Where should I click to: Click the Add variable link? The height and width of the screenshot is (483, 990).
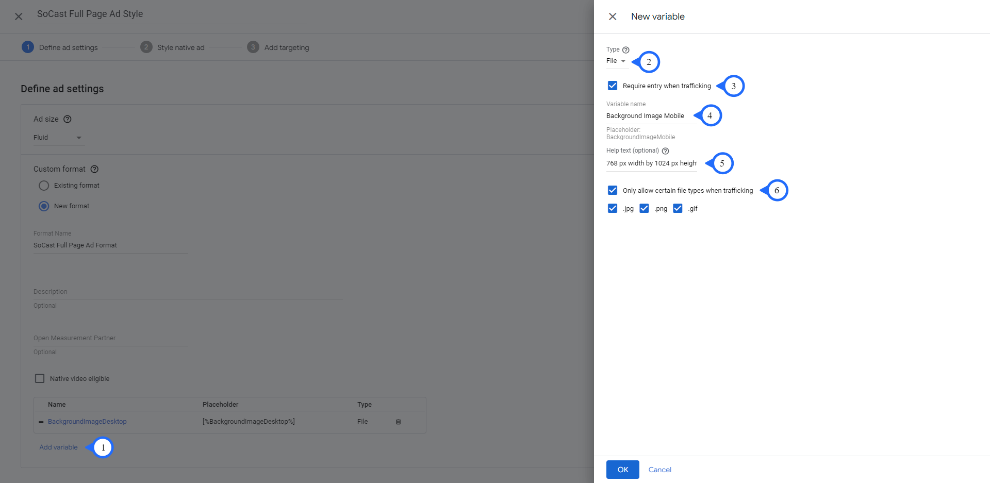click(59, 447)
